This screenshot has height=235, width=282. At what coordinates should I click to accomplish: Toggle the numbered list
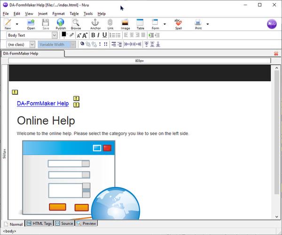click(x=112, y=35)
